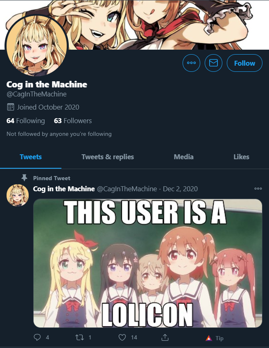Screen dimensions: 269x348
Task: Select the Tweets tab
Action: point(31,157)
